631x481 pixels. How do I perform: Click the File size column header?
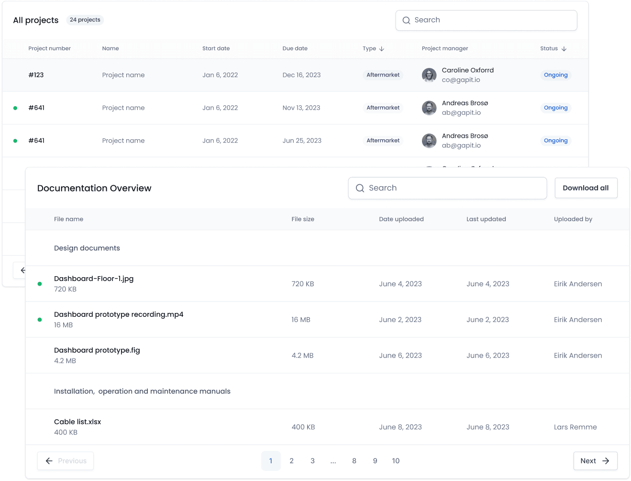click(x=303, y=219)
